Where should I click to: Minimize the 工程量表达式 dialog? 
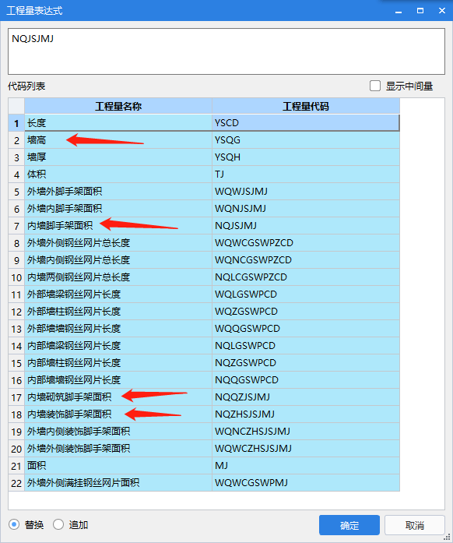399,10
